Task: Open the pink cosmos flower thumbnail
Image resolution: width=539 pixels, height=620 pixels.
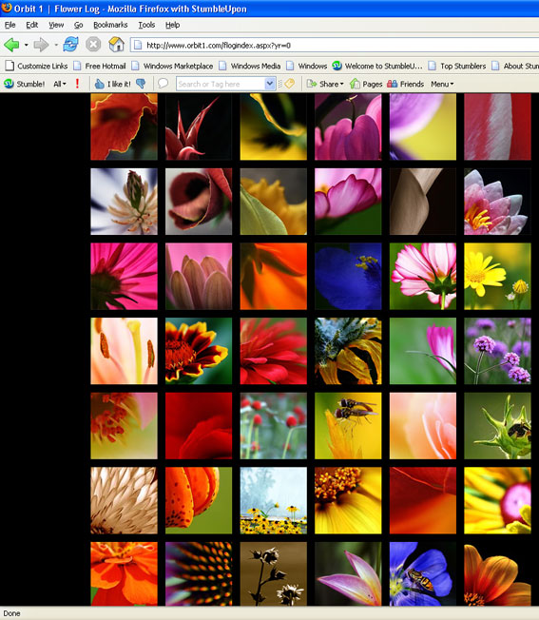Action: pyautogui.click(x=422, y=276)
